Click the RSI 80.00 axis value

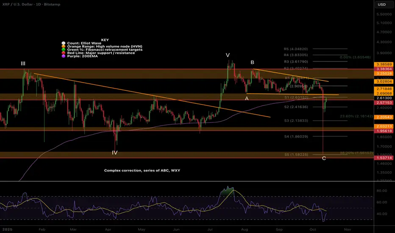381,191
